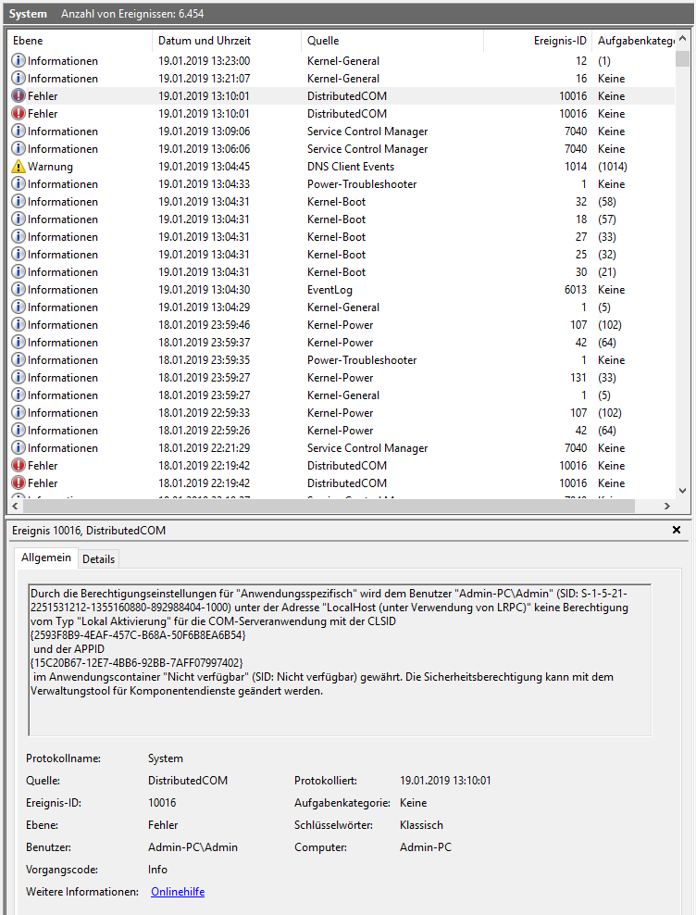Screen dimensions: 696x915
Task: Click info icon of EventLog 6013 row
Action: click(x=19, y=290)
